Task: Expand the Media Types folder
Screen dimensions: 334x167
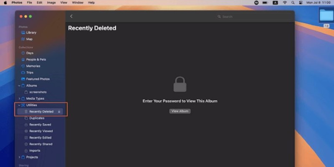Action: (19, 99)
